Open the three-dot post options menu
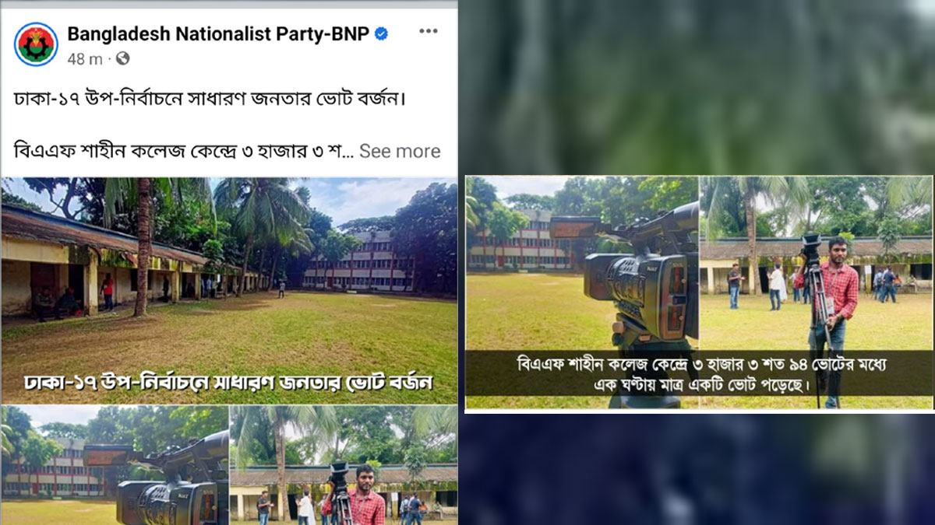The height and width of the screenshot is (525, 935). click(428, 31)
